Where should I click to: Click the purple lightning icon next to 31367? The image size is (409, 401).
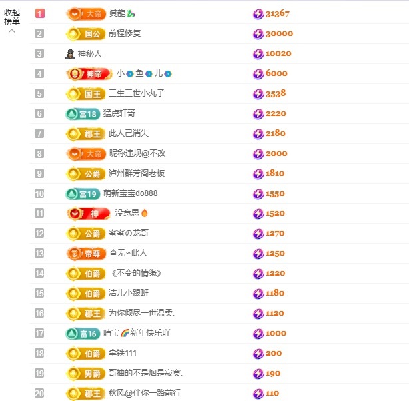(x=258, y=14)
